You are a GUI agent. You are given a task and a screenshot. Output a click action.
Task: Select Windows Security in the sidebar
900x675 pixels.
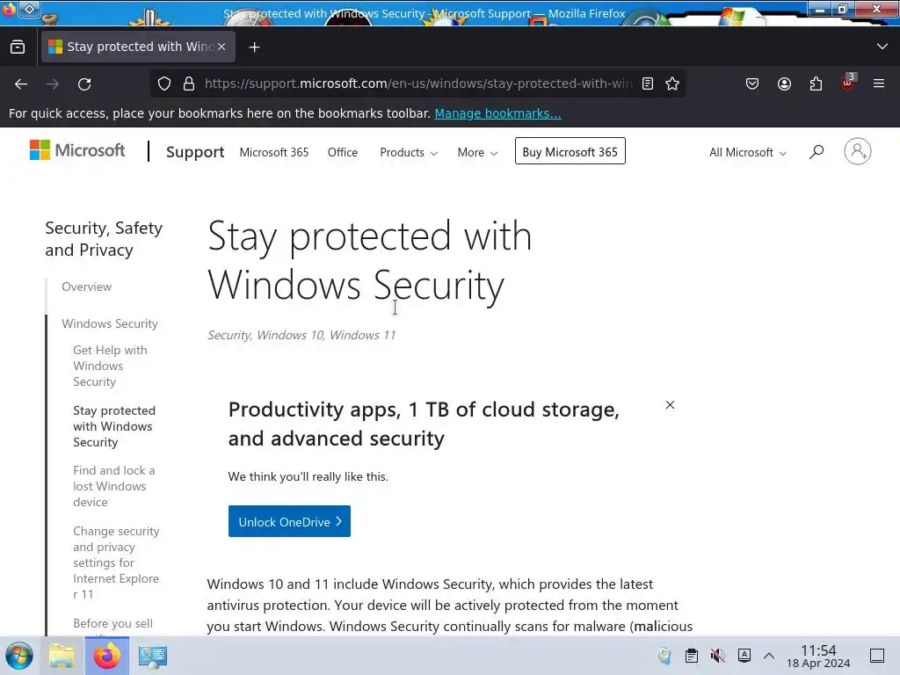(110, 323)
